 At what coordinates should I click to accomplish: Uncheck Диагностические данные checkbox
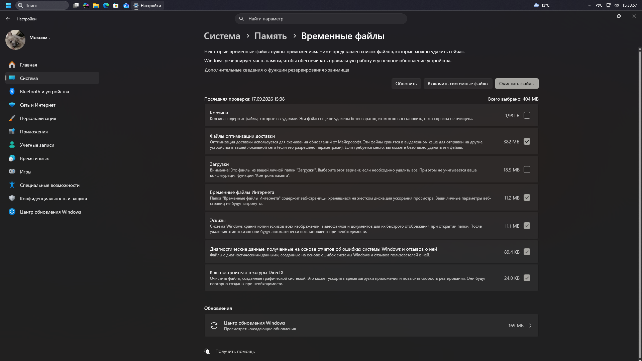pyautogui.click(x=527, y=252)
